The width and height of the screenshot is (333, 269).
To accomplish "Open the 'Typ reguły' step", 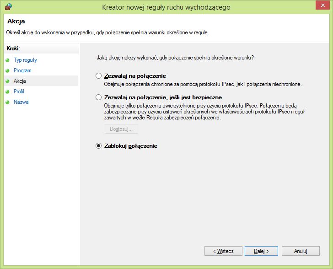I will (x=25, y=60).
